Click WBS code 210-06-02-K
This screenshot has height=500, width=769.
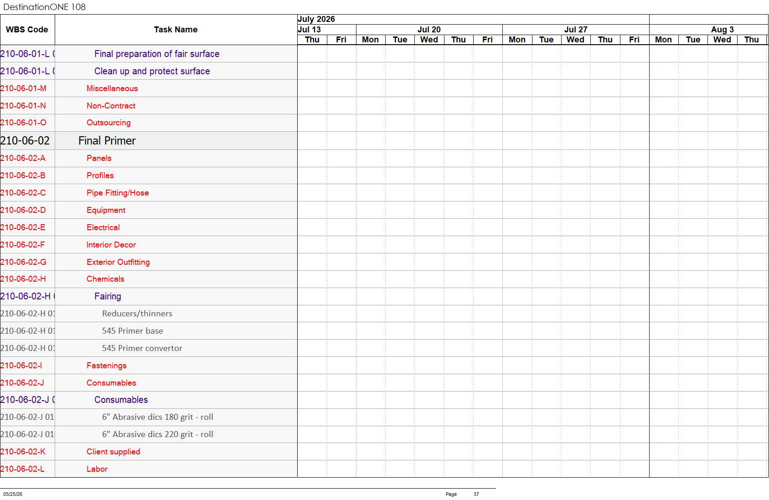(x=23, y=452)
